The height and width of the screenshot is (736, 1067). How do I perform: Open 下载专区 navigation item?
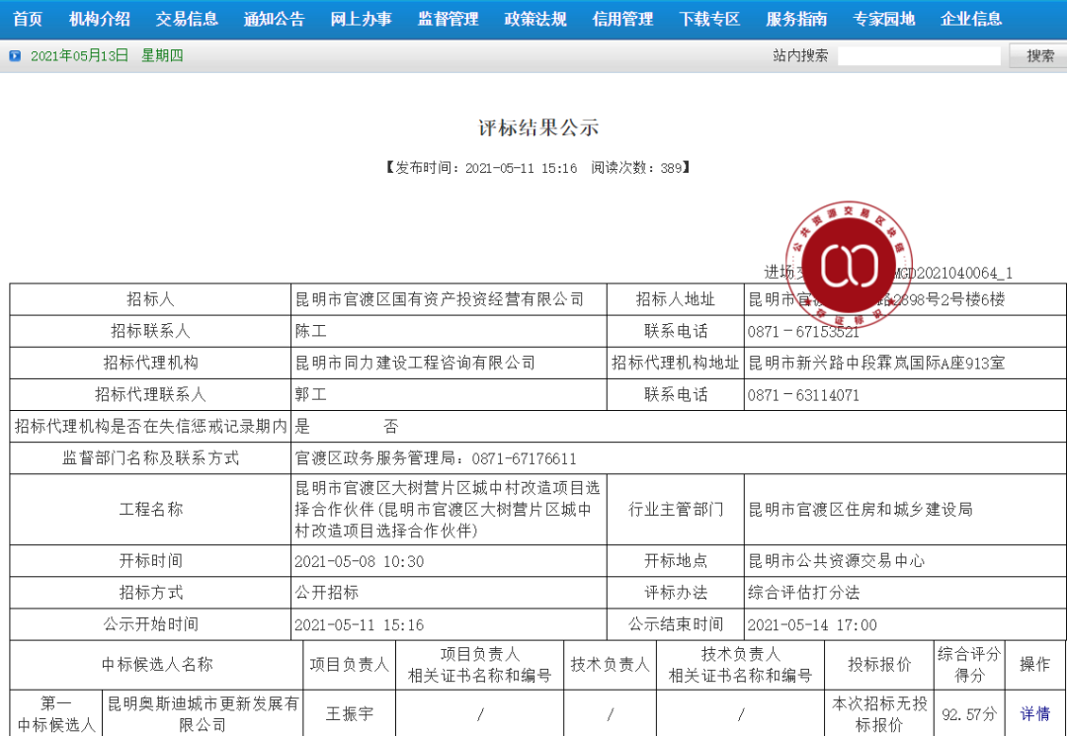point(709,19)
